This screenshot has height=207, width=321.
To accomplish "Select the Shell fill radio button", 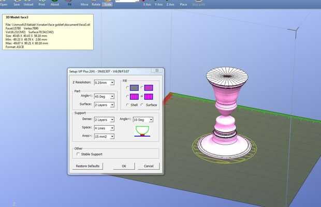I will tap(127, 105).
